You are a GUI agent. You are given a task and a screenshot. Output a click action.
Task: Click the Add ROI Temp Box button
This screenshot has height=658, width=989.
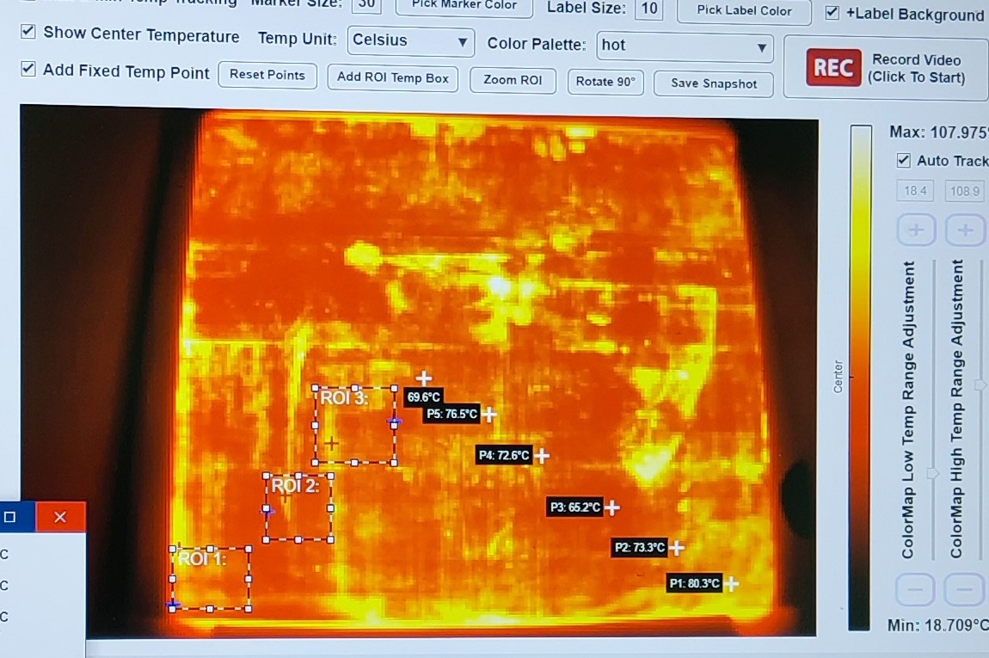tap(392, 77)
